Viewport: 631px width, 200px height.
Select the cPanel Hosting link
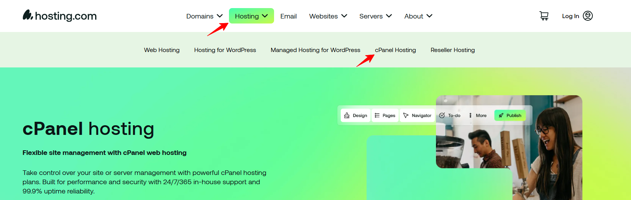pyautogui.click(x=395, y=50)
